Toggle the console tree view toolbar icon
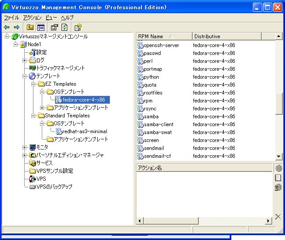Viewport: 285px width, 240px height. [x=41, y=28]
